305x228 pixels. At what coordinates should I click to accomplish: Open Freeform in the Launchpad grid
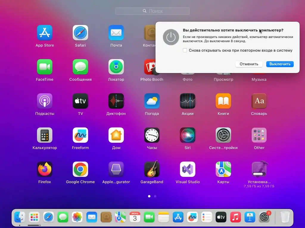80,135
